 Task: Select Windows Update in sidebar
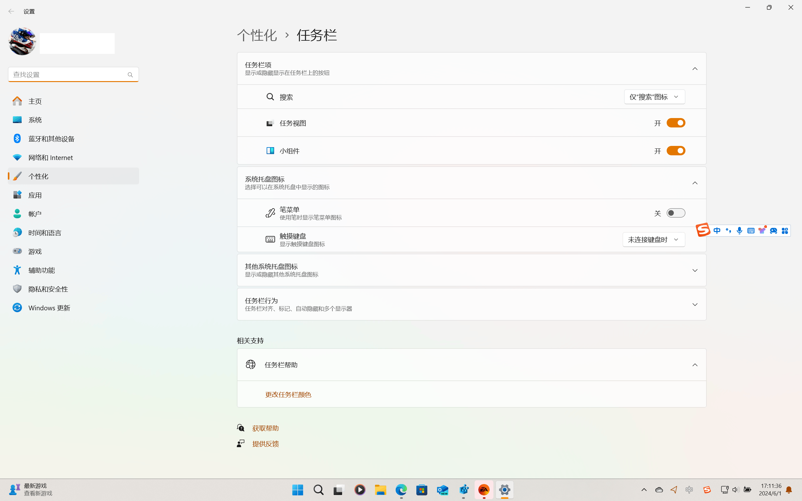pyautogui.click(x=49, y=308)
